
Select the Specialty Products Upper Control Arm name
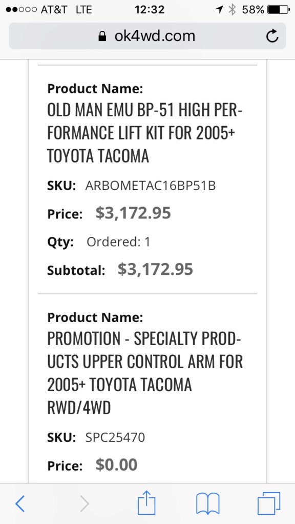[x=145, y=373]
